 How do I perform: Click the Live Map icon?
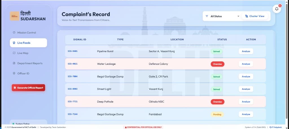14,53
